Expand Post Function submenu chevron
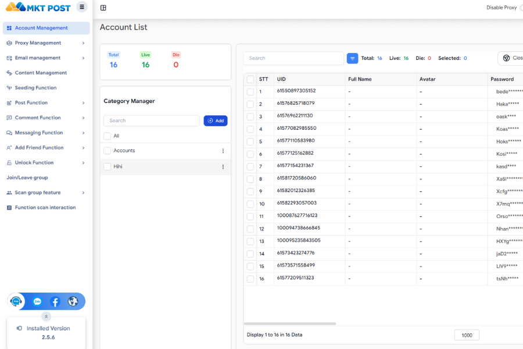The image size is (523, 349). click(83, 103)
